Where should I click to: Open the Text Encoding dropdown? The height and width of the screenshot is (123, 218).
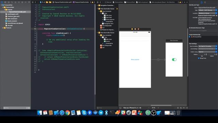[207, 46]
